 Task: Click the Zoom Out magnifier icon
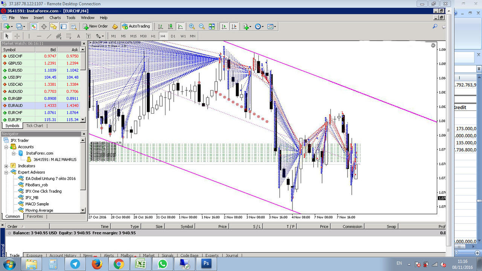(202, 26)
